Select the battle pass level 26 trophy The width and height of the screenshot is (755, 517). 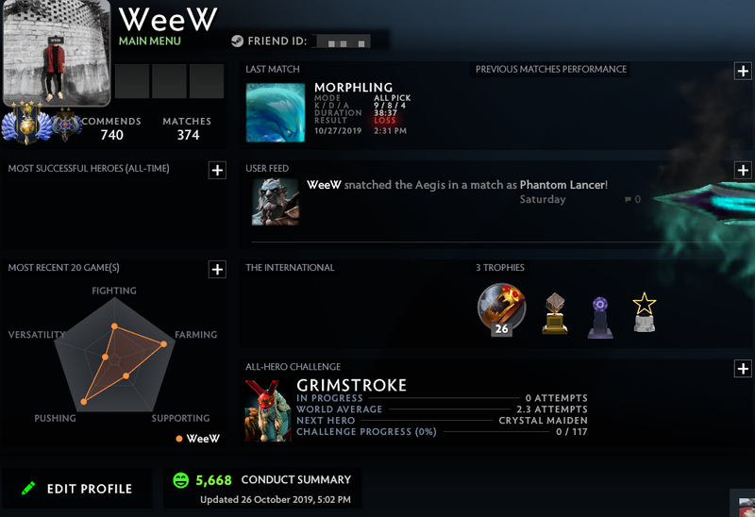[501, 309]
